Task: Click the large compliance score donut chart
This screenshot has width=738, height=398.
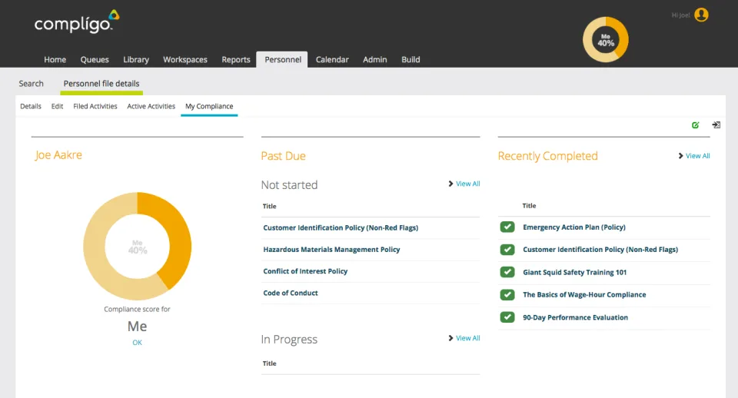Action: [x=138, y=246]
